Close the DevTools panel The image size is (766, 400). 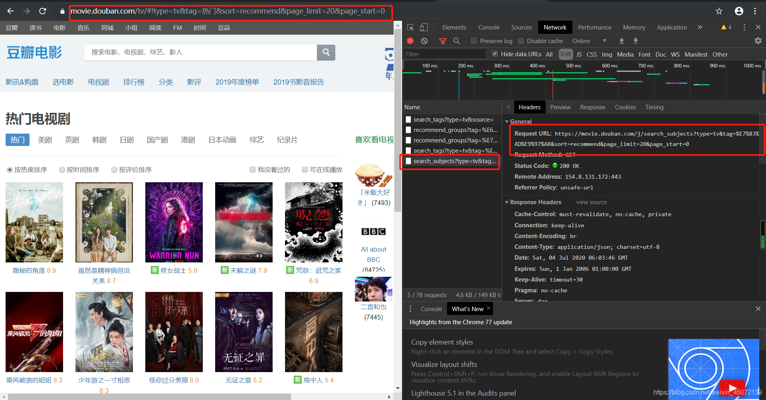[x=758, y=27]
